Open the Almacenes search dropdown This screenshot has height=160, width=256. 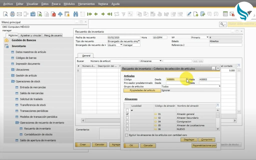[x=160, y=61]
